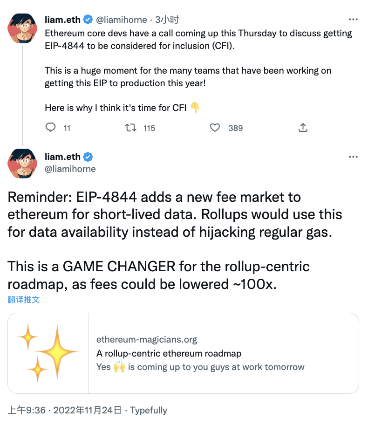Click the @liamihorne handle on reply tweet
Image resolution: width=368 pixels, height=426 pixels.
70,169
